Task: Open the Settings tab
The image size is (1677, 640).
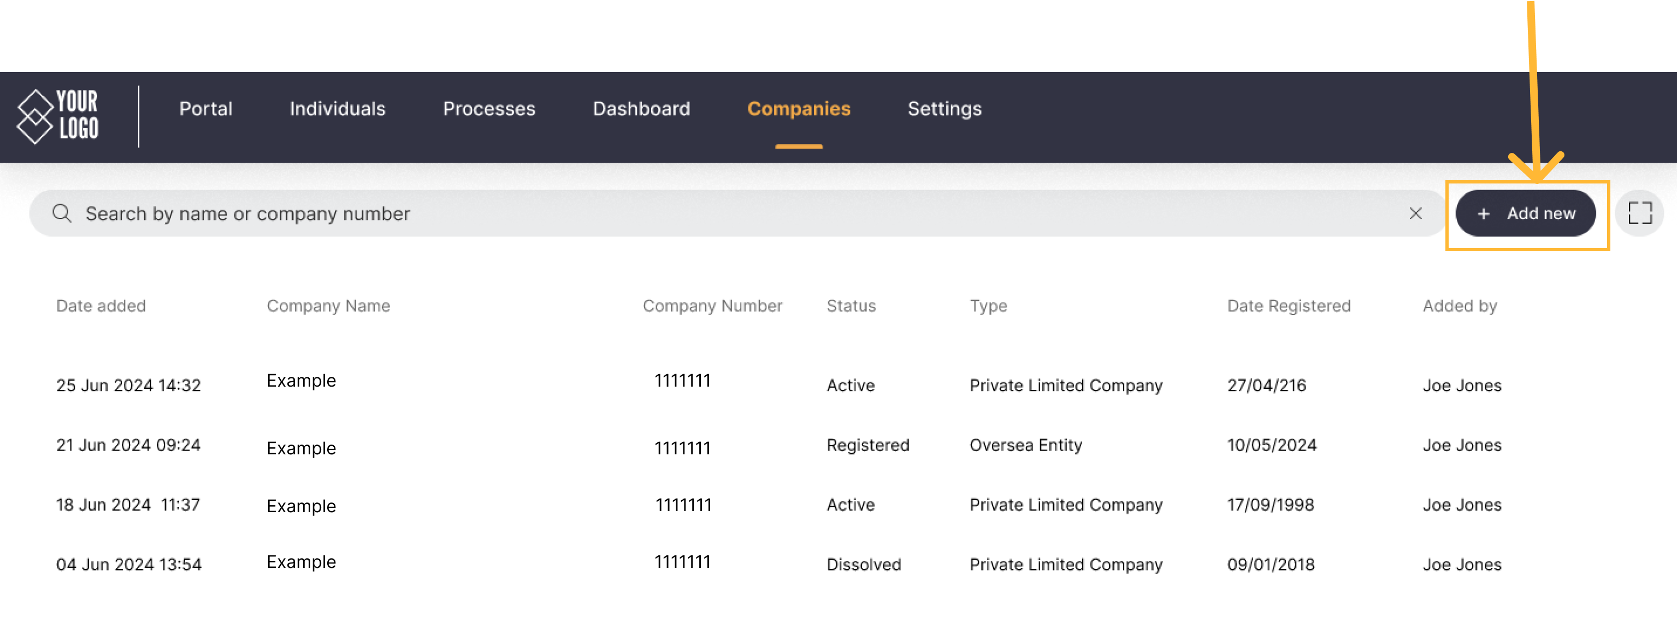Action: 944,109
